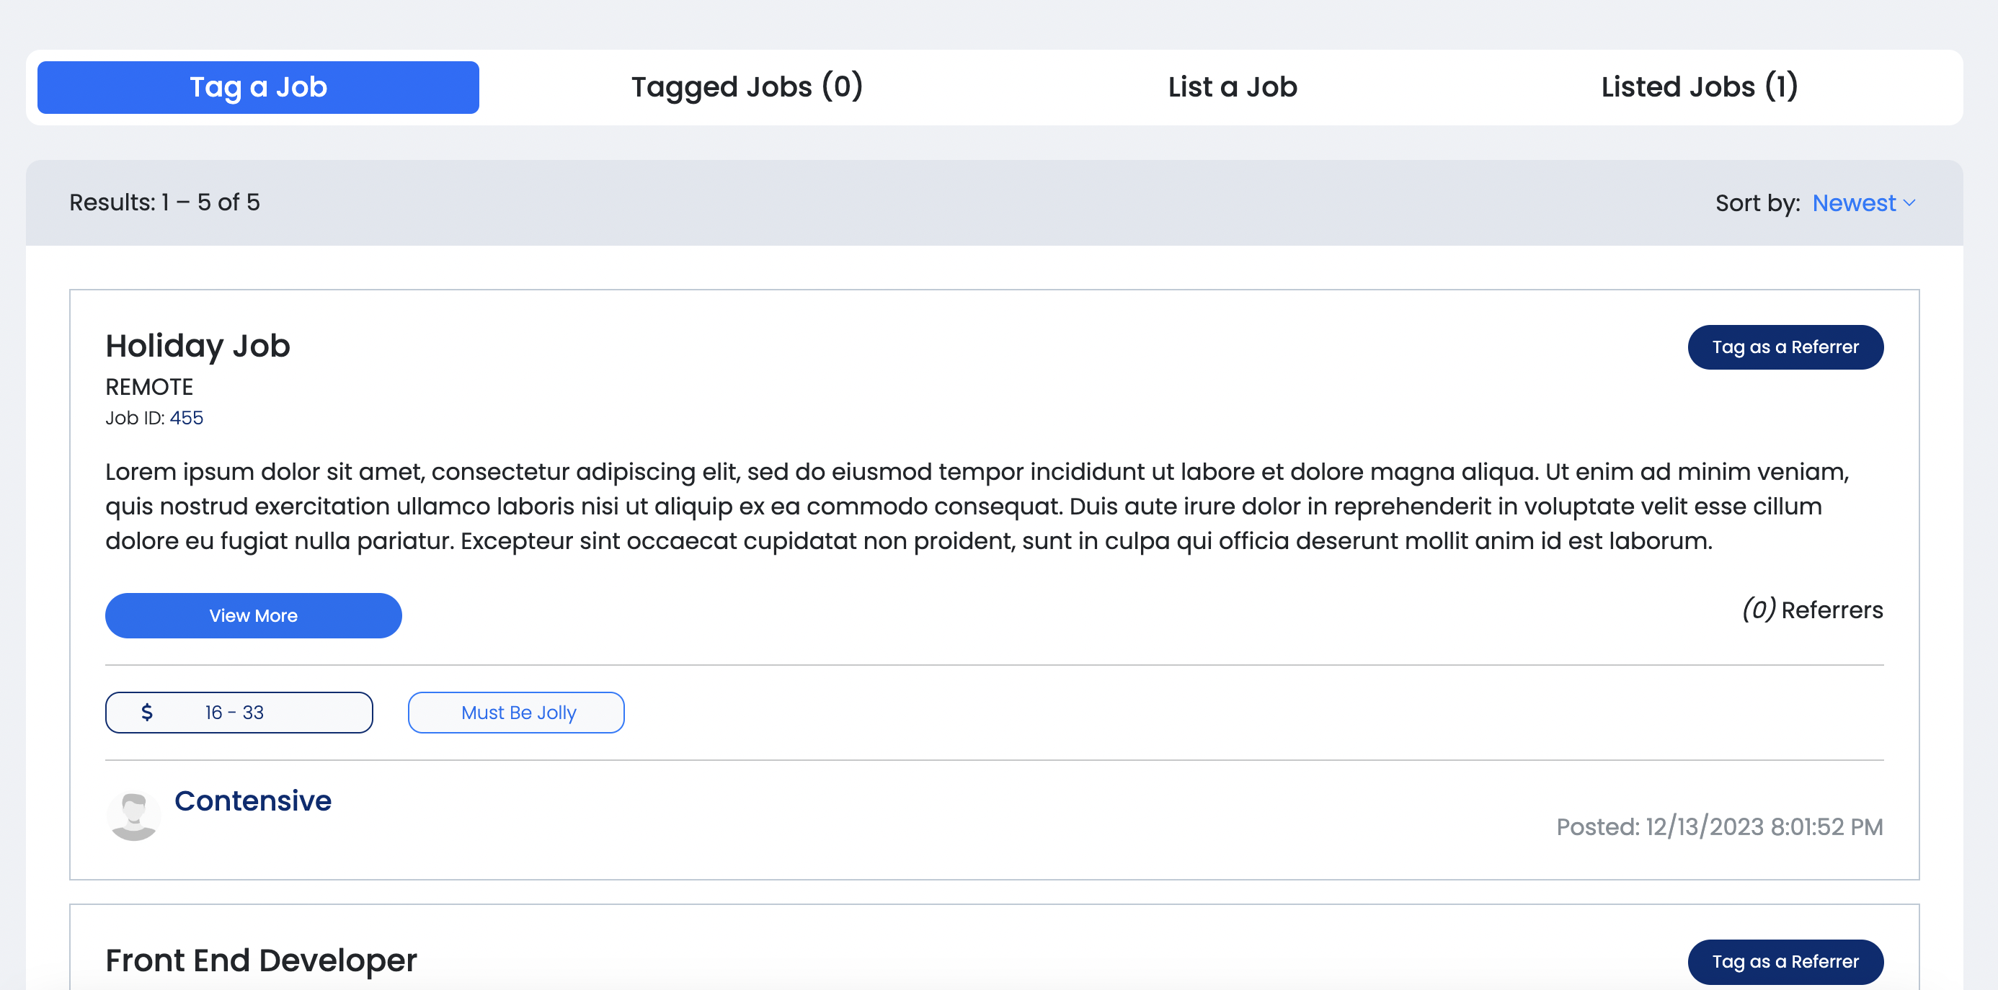Click View More on Holiday Job
The width and height of the screenshot is (1998, 990).
point(254,615)
